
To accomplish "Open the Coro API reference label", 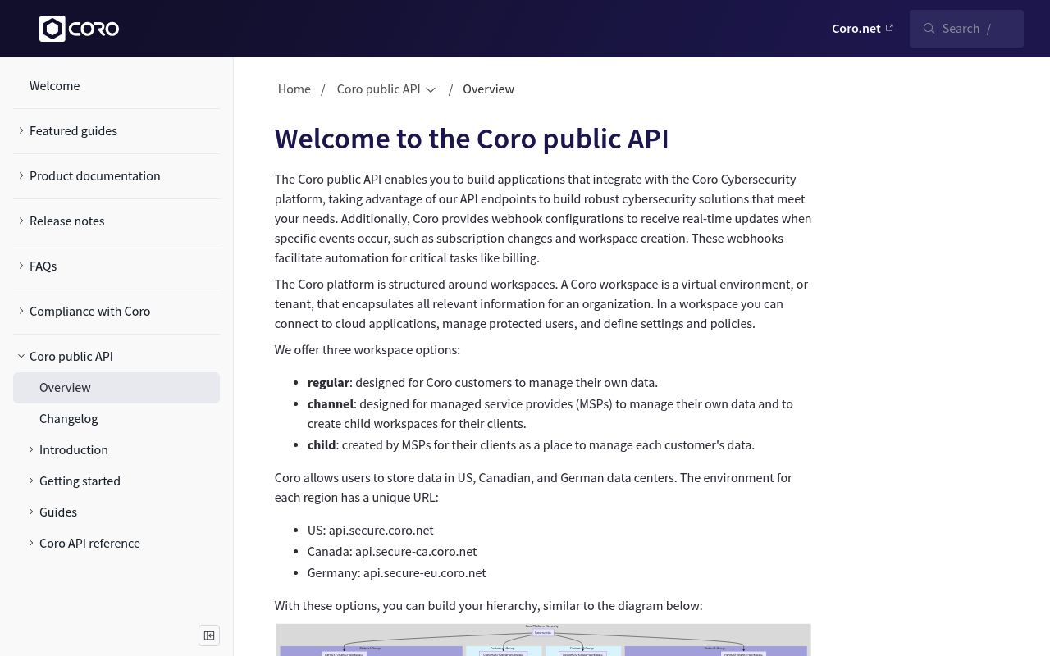I will (89, 544).
